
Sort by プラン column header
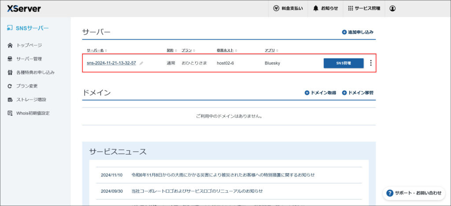(x=188, y=50)
